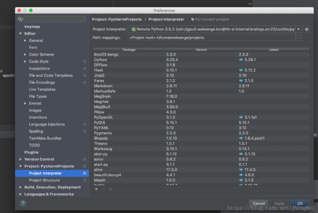The width and height of the screenshot is (318, 213).
Task: Select TODO settings item
Action: click(x=34, y=145)
